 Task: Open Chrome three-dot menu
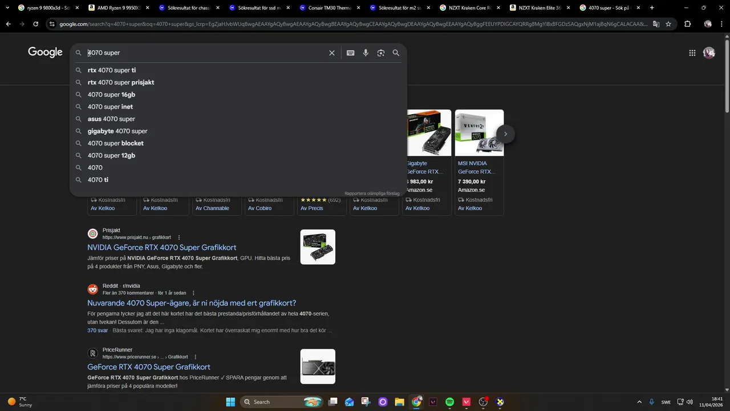722,24
